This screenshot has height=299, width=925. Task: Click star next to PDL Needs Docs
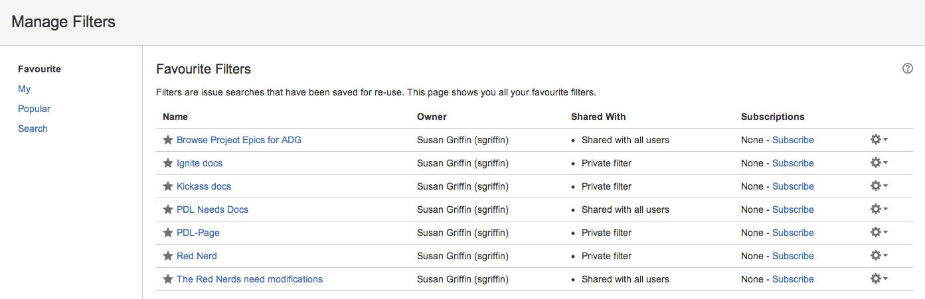168,209
